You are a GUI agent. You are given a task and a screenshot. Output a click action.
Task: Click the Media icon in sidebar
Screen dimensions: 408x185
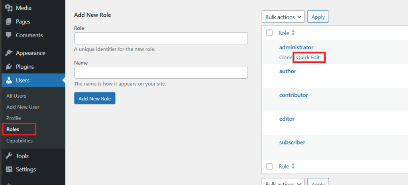9,8
